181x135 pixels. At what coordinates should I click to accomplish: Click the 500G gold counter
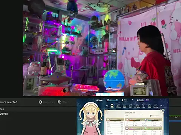tap(99, 100)
